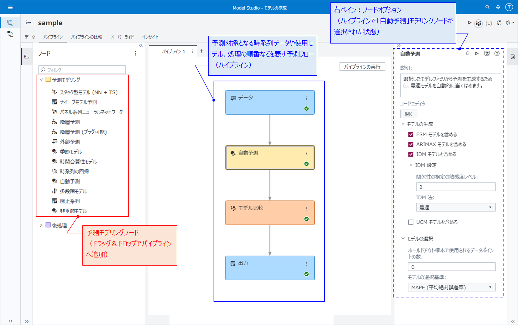Select ナイーブモデル予測 node item

(78, 102)
